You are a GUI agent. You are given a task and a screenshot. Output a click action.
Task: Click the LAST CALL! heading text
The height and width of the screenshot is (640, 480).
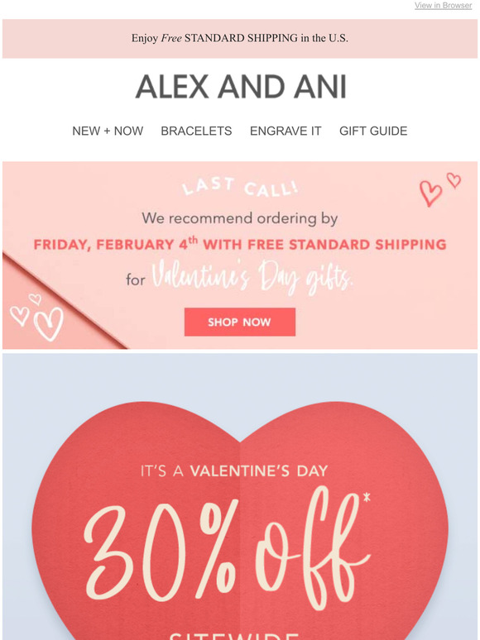coord(240,188)
